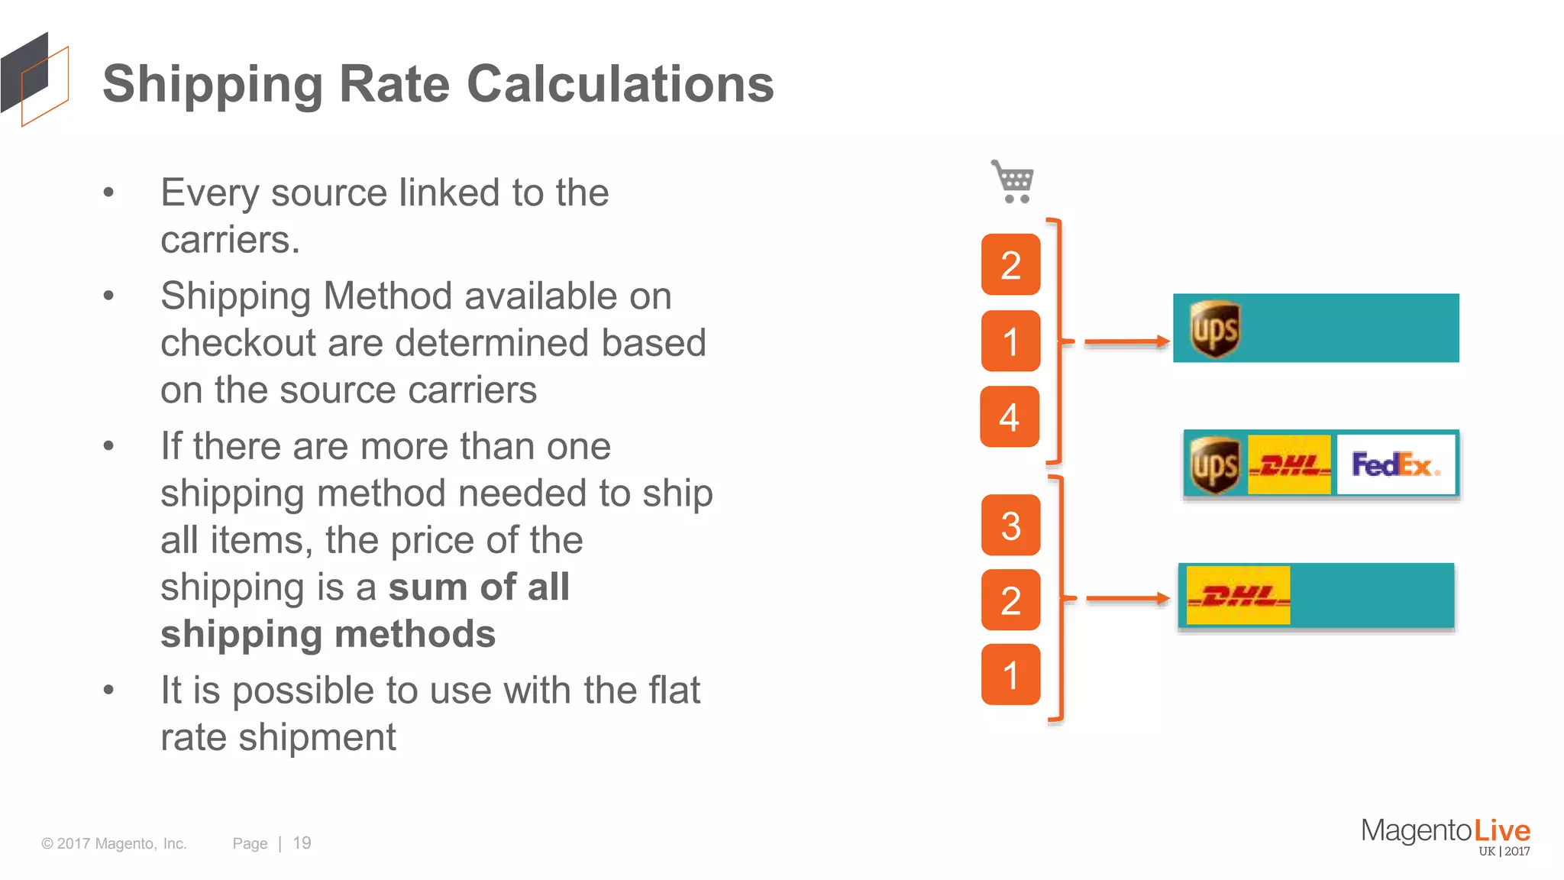Screen dimensions: 1564x880
Task: Click the DHL logo in bottom teal bar
Action: [x=1238, y=596]
